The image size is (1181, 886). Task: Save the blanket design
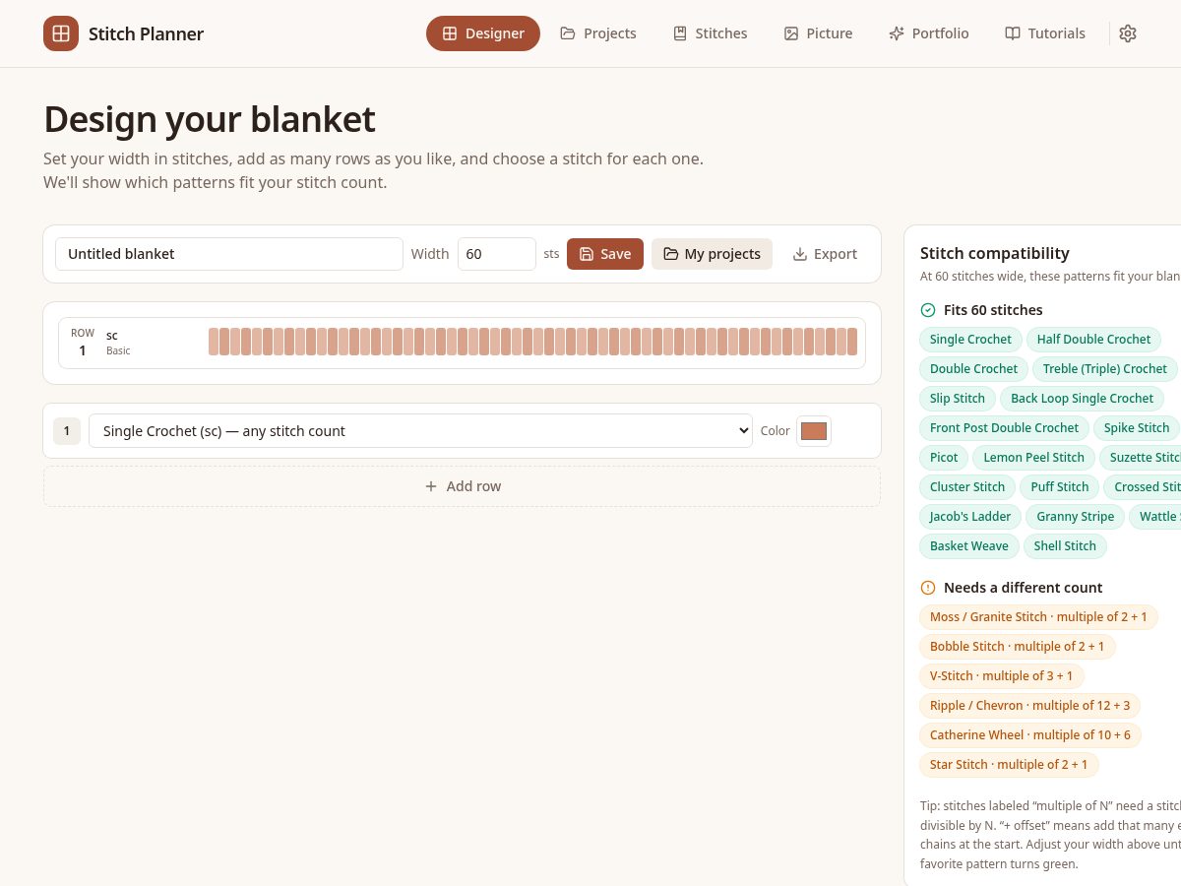coord(605,254)
